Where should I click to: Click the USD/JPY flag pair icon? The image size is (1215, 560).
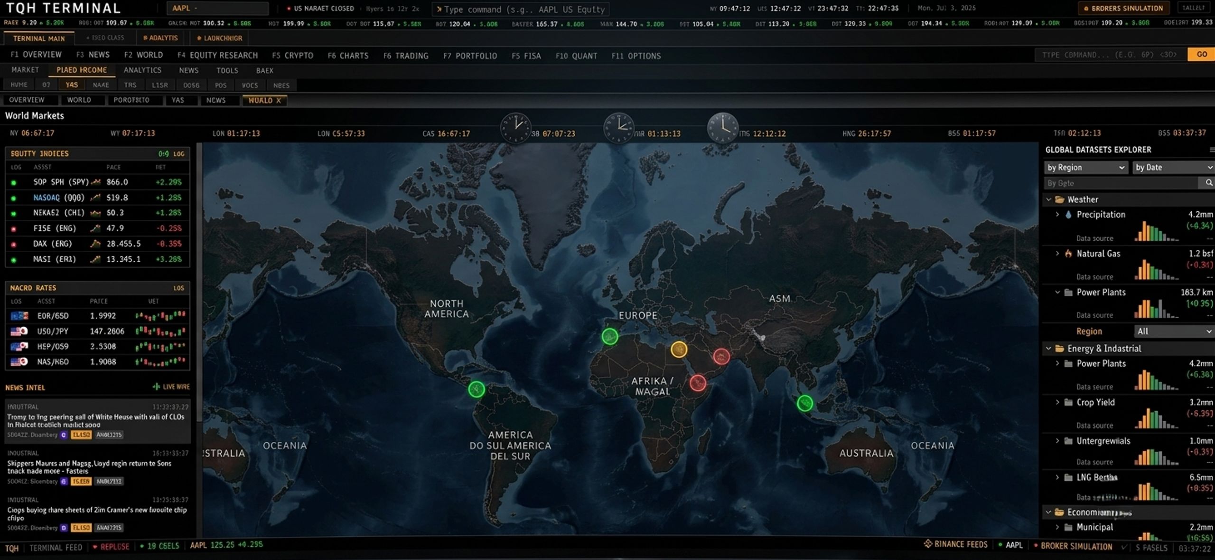point(19,331)
